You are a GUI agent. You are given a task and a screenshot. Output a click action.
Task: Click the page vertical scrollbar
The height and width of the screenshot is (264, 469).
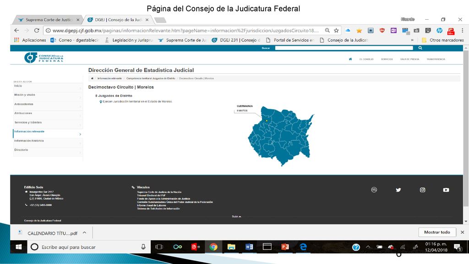[466, 129]
